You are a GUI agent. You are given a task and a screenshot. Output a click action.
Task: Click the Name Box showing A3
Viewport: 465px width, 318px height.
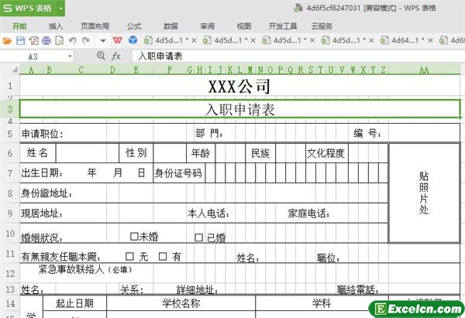coord(37,56)
